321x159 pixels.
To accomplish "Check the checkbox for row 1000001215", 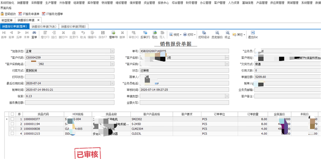I will (12, 133).
